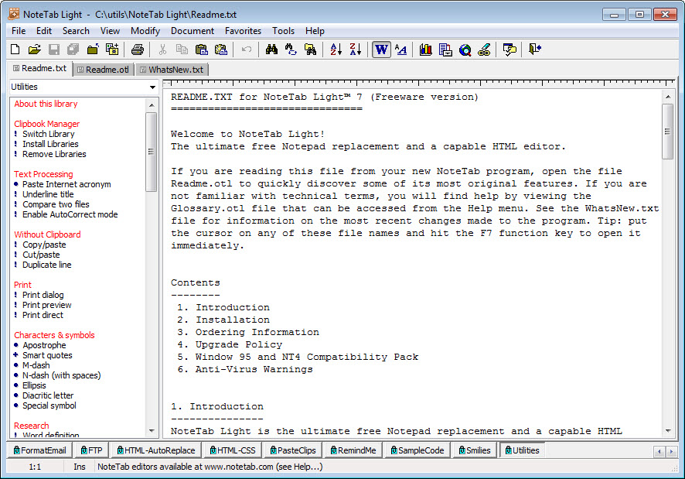Open the File menu
This screenshot has height=479, width=685.
click(19, 31)
